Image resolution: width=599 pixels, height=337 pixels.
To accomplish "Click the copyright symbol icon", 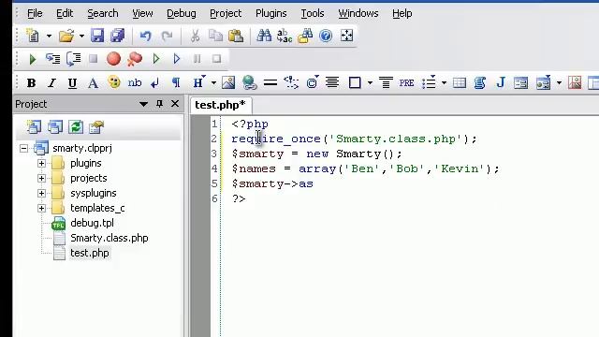I will click(x=312, y=82).
